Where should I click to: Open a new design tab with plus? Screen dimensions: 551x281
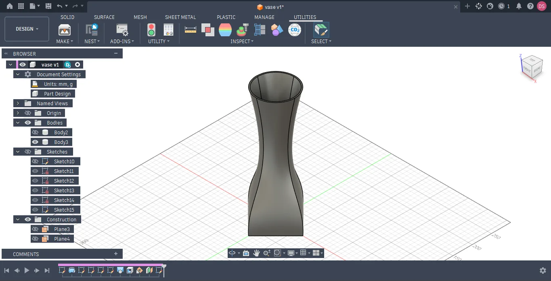pyautogui.click(x=467, y=6)
